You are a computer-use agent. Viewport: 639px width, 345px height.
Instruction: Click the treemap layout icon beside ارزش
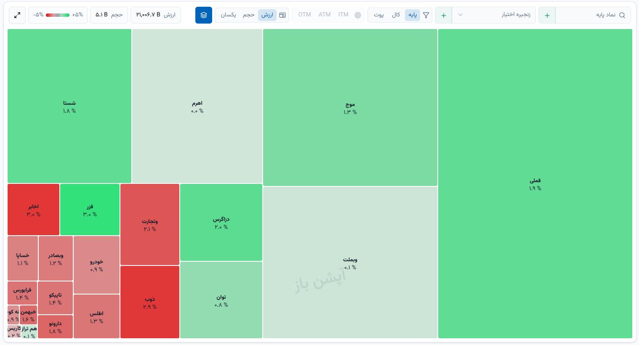click(x=282, y=15)
